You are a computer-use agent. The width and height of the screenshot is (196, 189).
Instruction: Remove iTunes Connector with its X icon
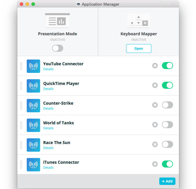(x=155, y=164)
